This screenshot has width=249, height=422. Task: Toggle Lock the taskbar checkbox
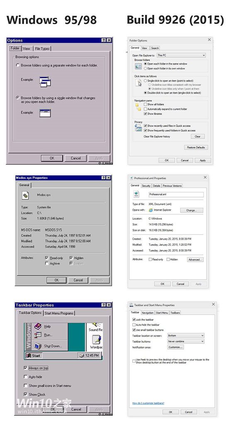click(134, 320)
